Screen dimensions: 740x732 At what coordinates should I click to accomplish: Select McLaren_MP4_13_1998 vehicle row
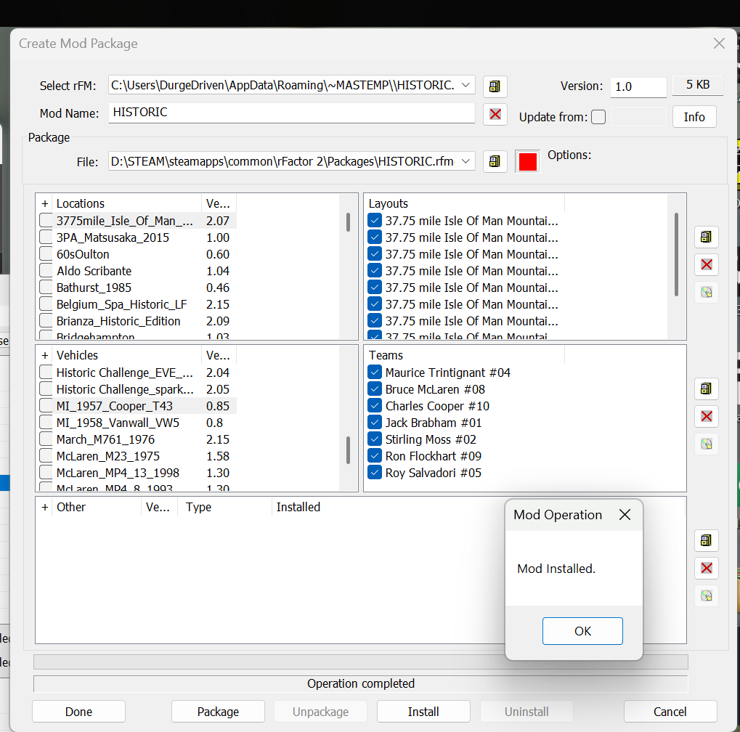[138, 473]
